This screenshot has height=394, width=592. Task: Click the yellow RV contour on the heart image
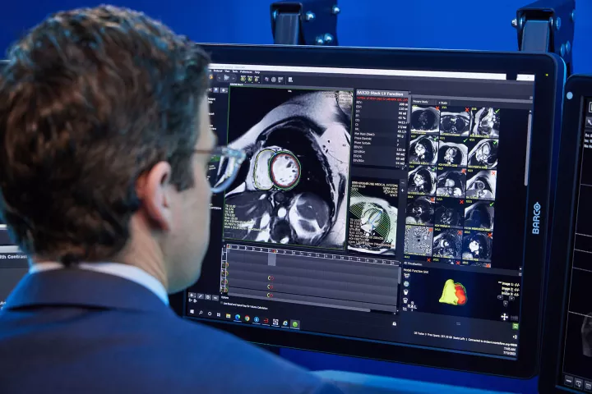pos(264,169)
